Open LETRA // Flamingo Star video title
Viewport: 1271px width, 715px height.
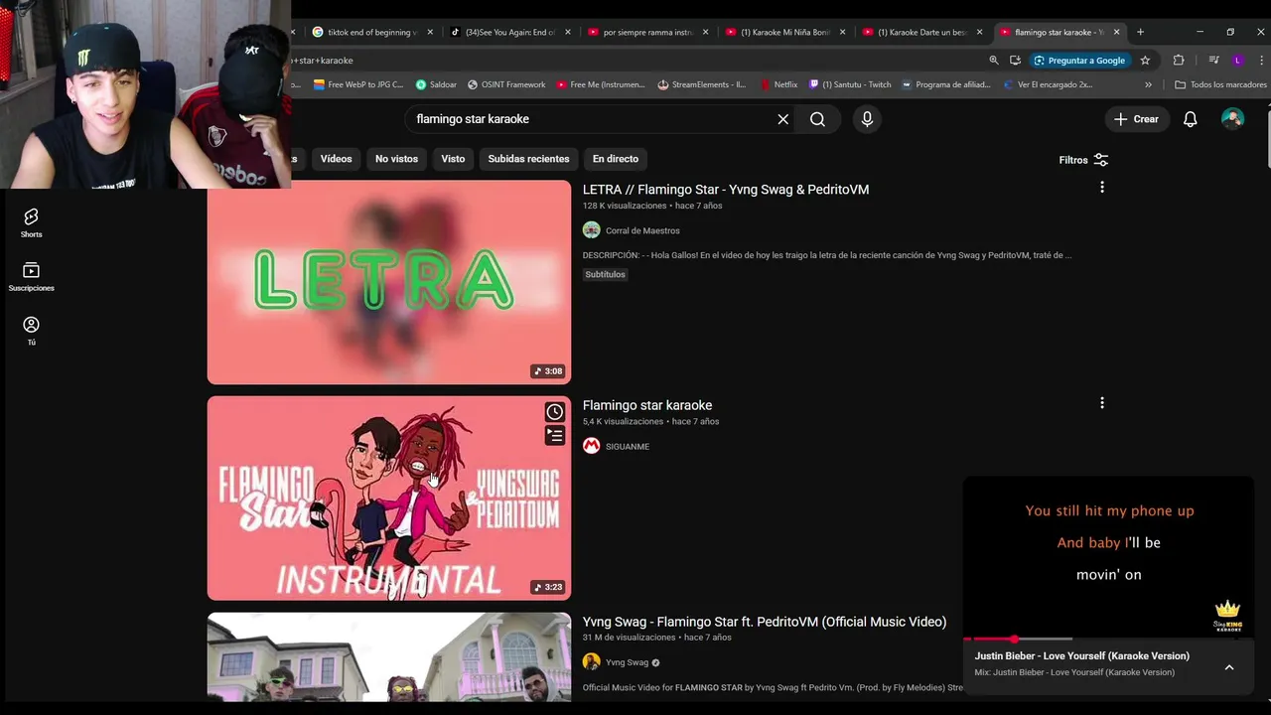(726, 189)
